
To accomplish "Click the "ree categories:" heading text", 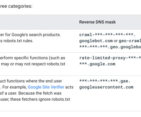I will 16,6.
